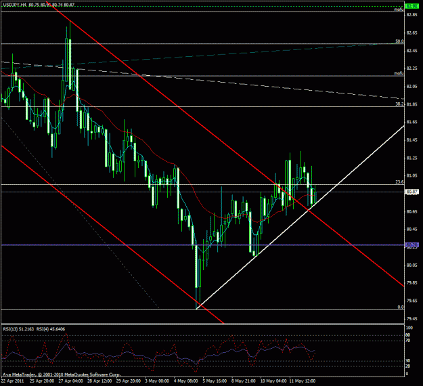Click the 79.45 price scale label
Screen dimensions: 423x386
coord(411,319)
